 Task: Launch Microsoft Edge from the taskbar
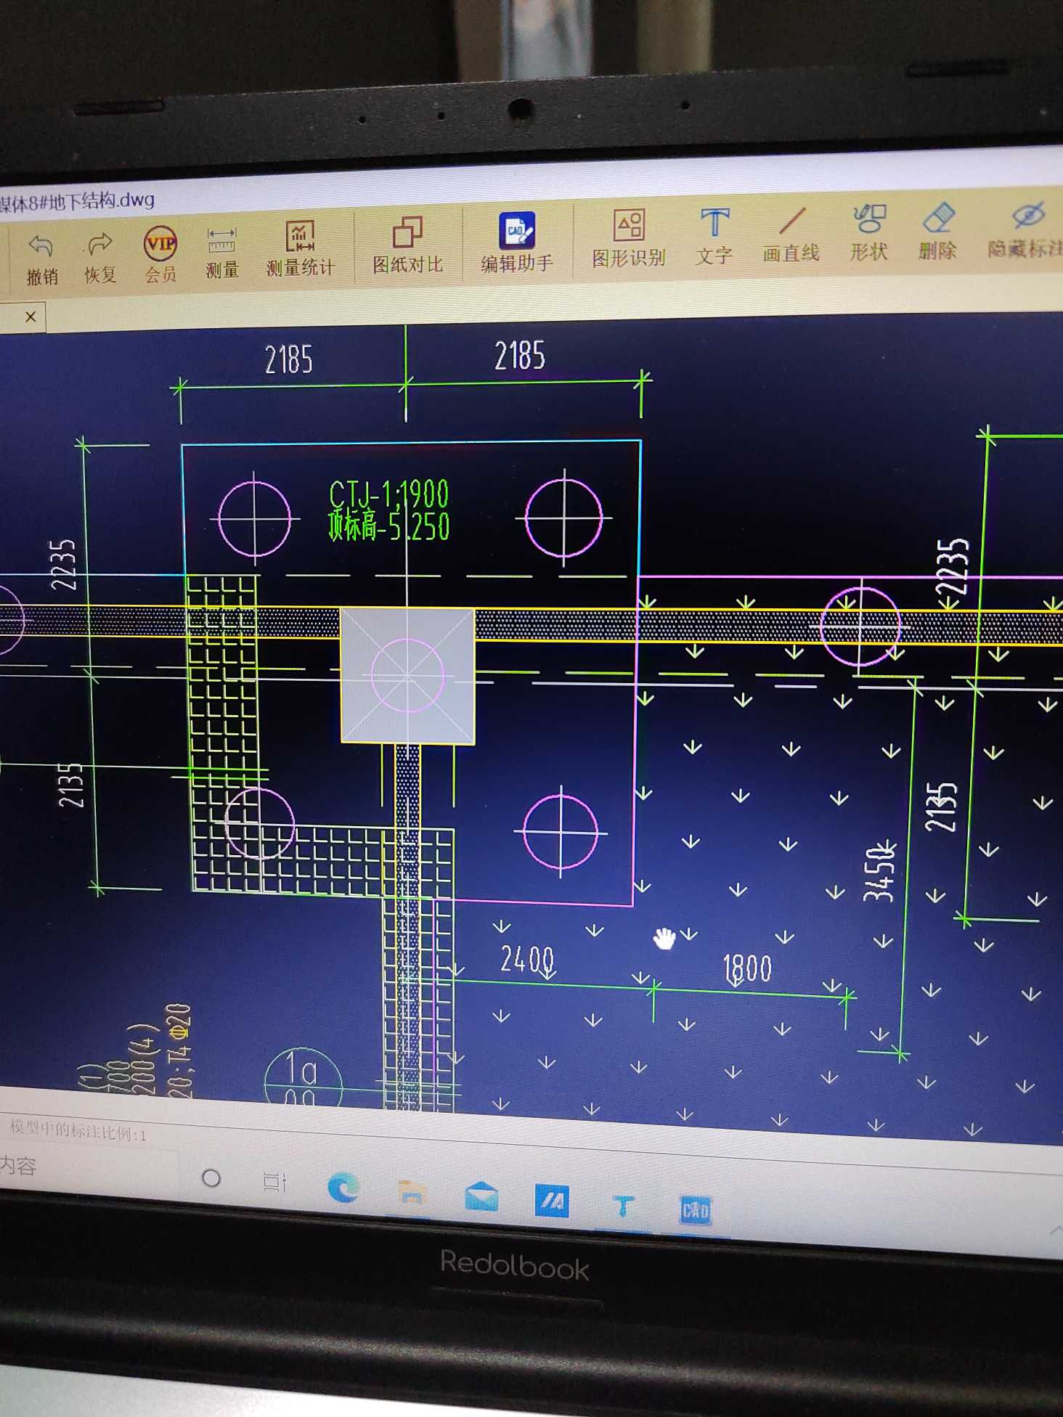[x=343, y=1188]
